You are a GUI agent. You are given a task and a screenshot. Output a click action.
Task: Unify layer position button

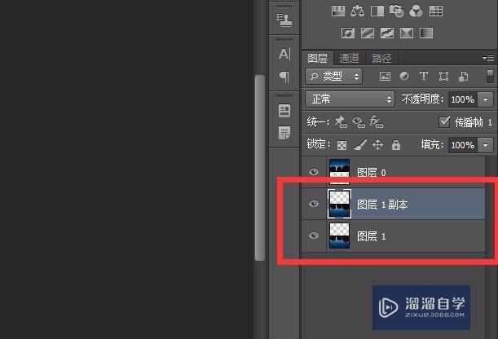tap(341, 122)
